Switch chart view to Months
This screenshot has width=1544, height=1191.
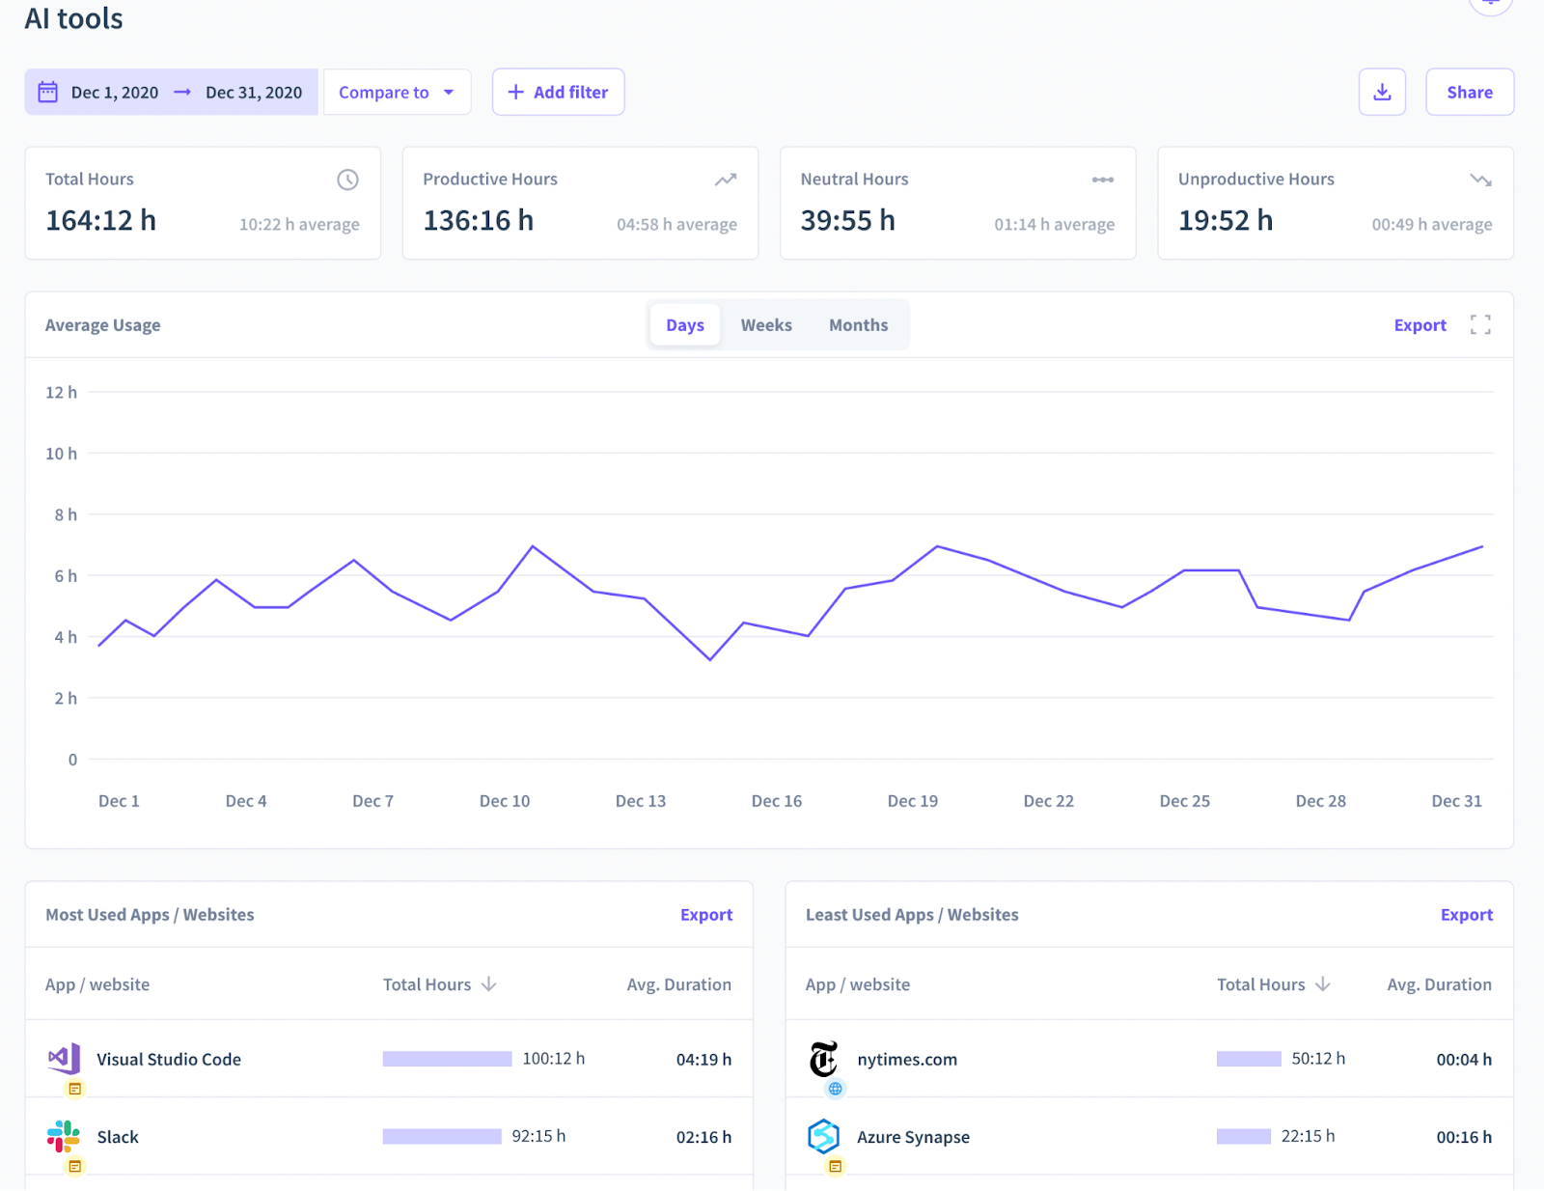(x=858, y=325)
